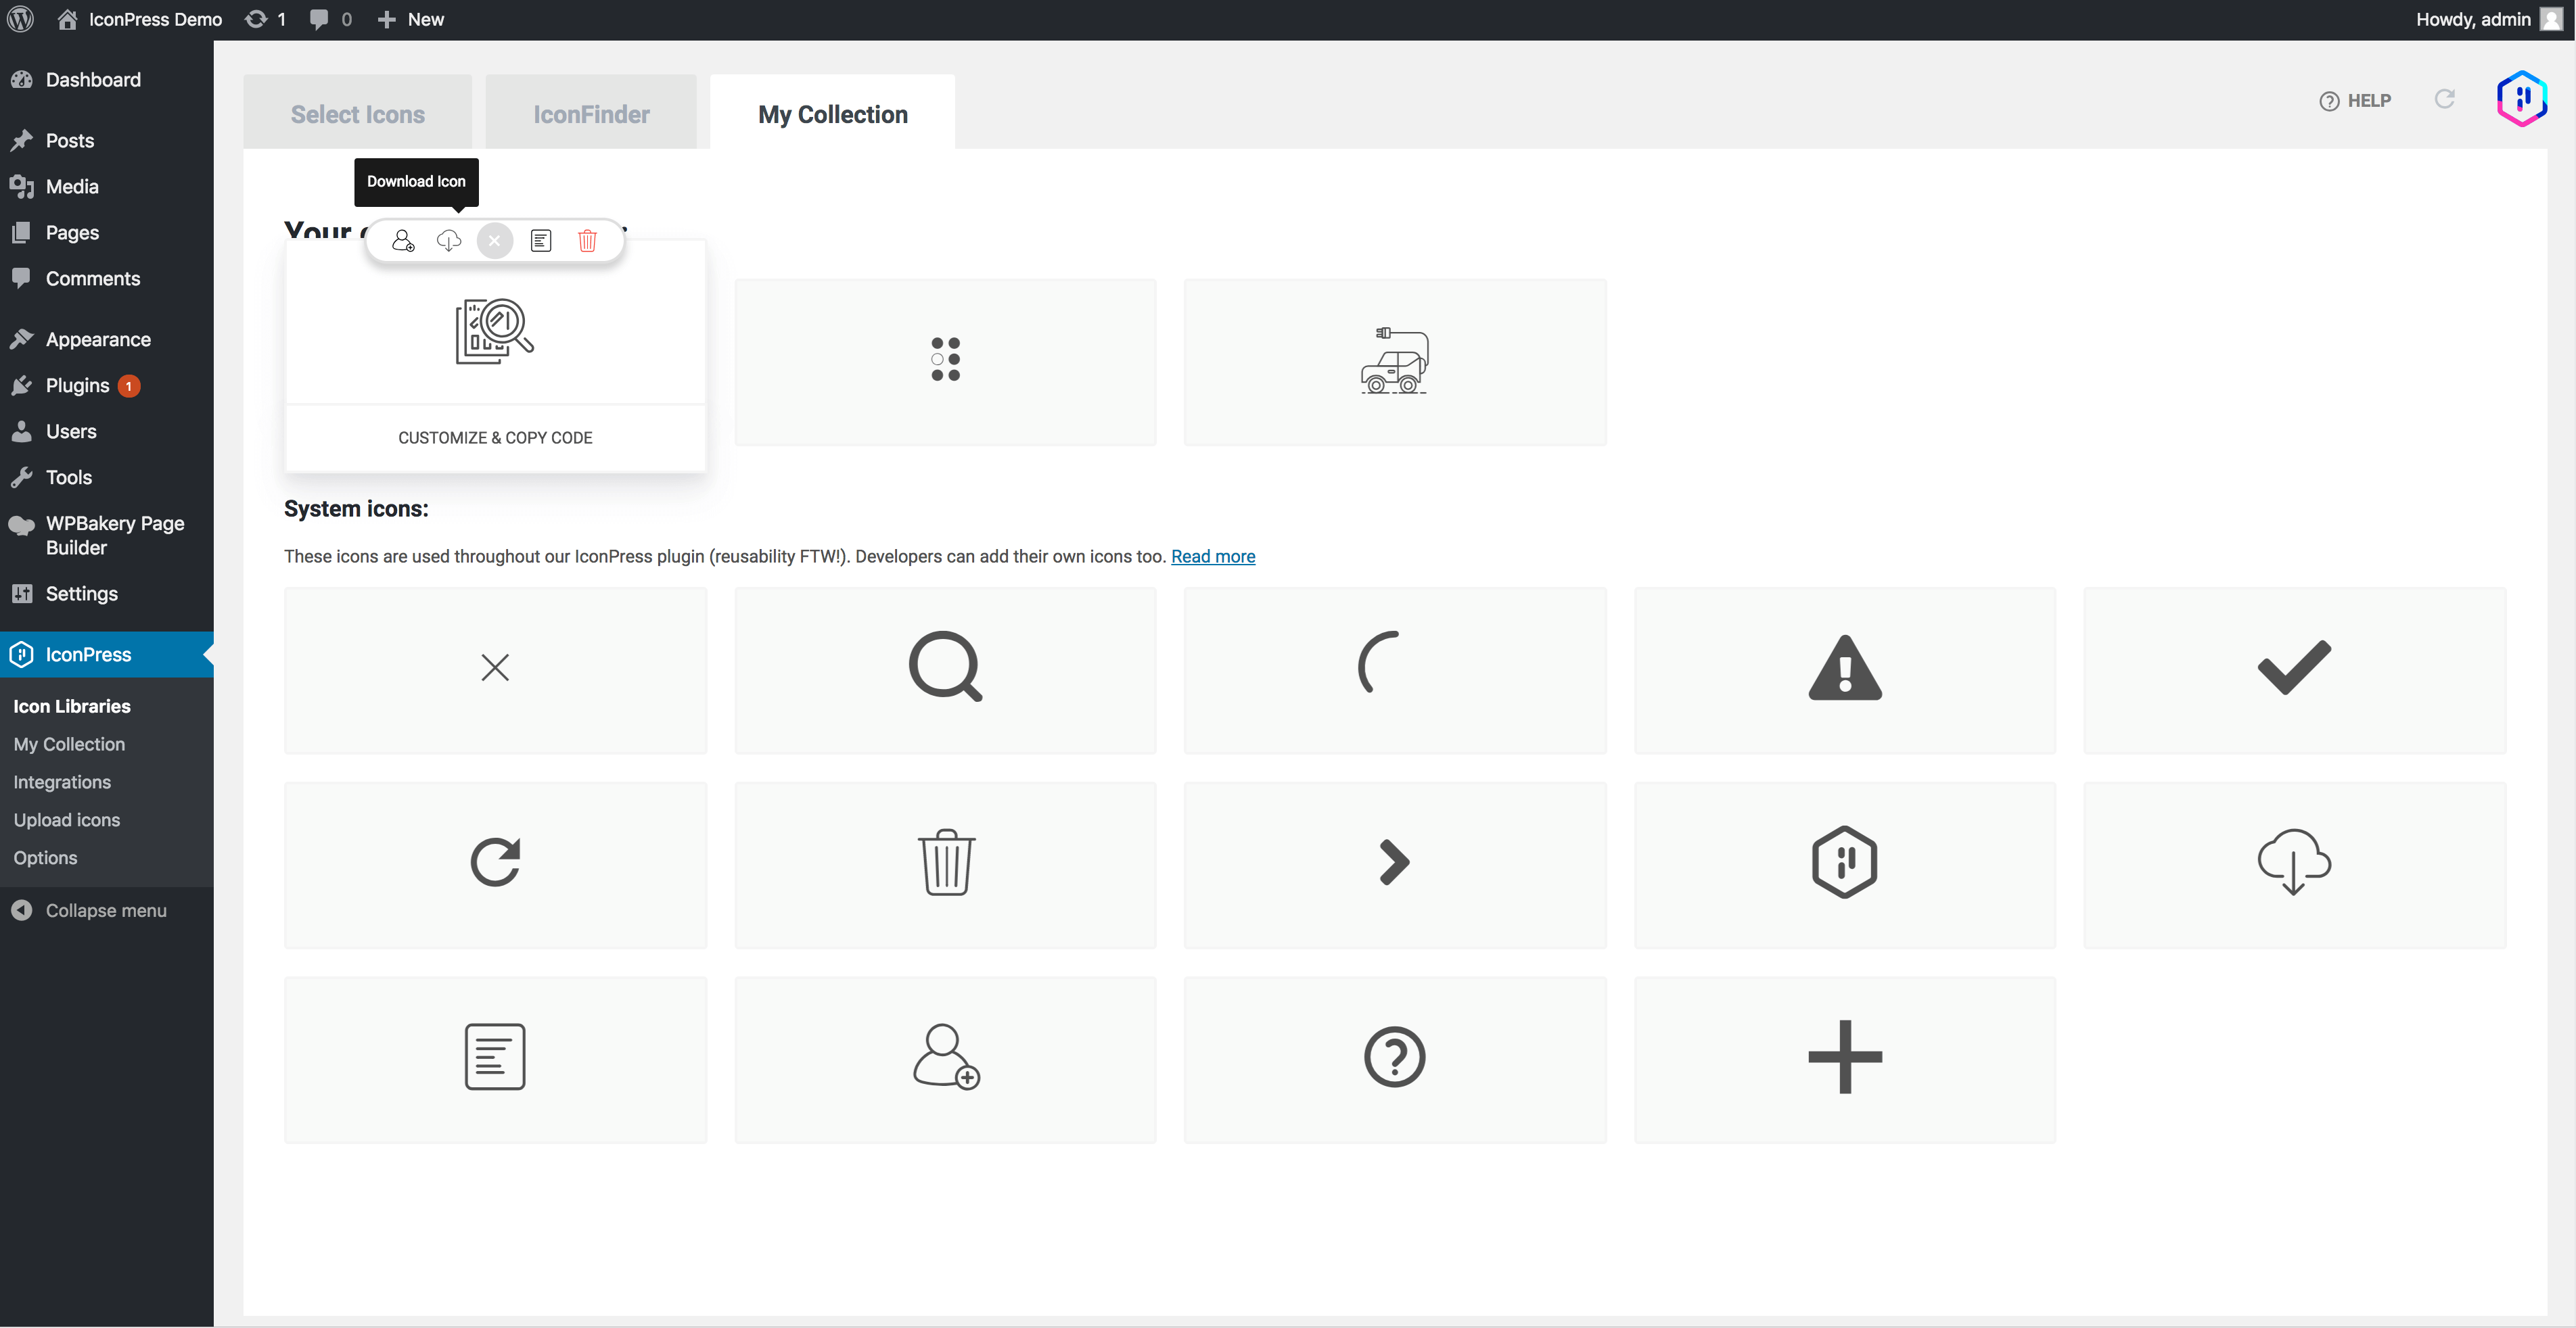The height and width of the screenshot is (1328, 2576).
Task: Open the Read more link about system icons
Action: point(1213,556)
